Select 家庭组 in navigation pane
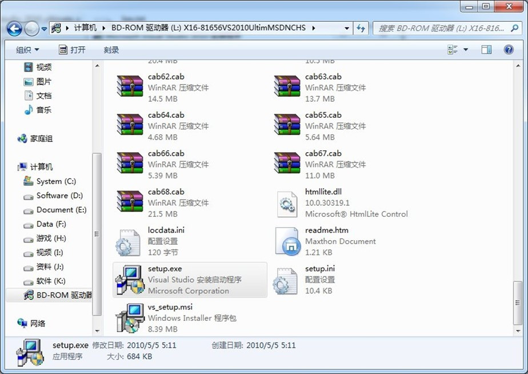Screen dimensions: 528x374 point(35,138)
